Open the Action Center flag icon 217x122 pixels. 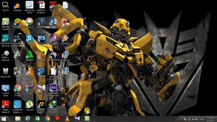tap(185, 119)
